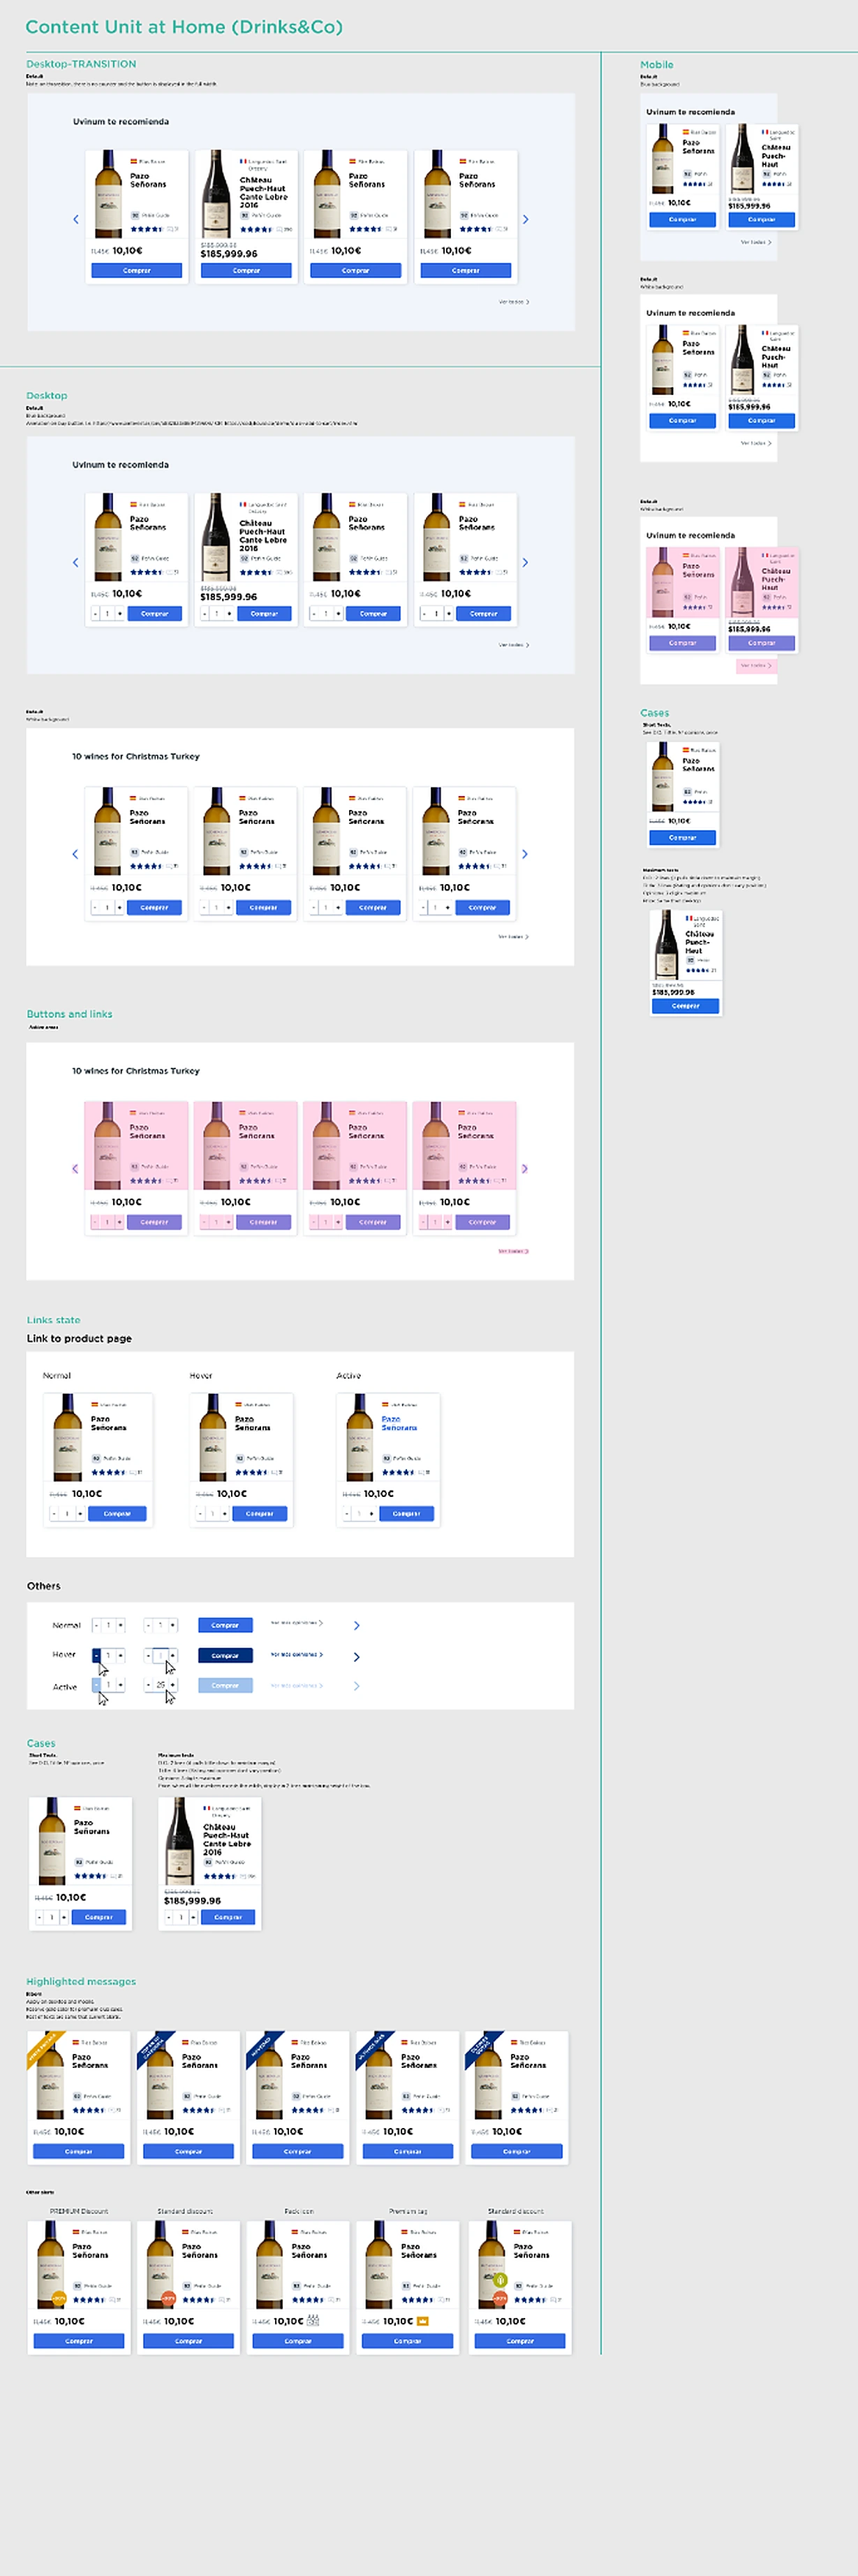Click 'Ver más opiniones' link in Others Active row
Screen dimensions: 858x2576
297,1685
